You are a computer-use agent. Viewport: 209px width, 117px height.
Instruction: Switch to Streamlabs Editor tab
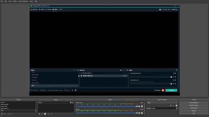click(55, 9)
